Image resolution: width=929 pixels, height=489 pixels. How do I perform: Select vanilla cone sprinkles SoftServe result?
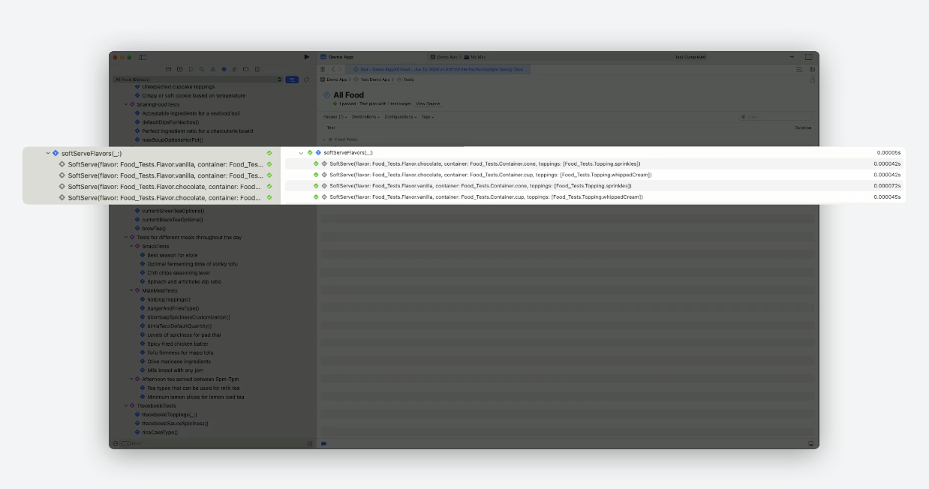594,186
